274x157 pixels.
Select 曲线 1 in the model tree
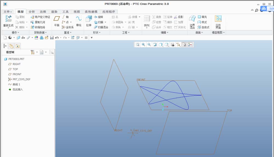coord(14,84)
